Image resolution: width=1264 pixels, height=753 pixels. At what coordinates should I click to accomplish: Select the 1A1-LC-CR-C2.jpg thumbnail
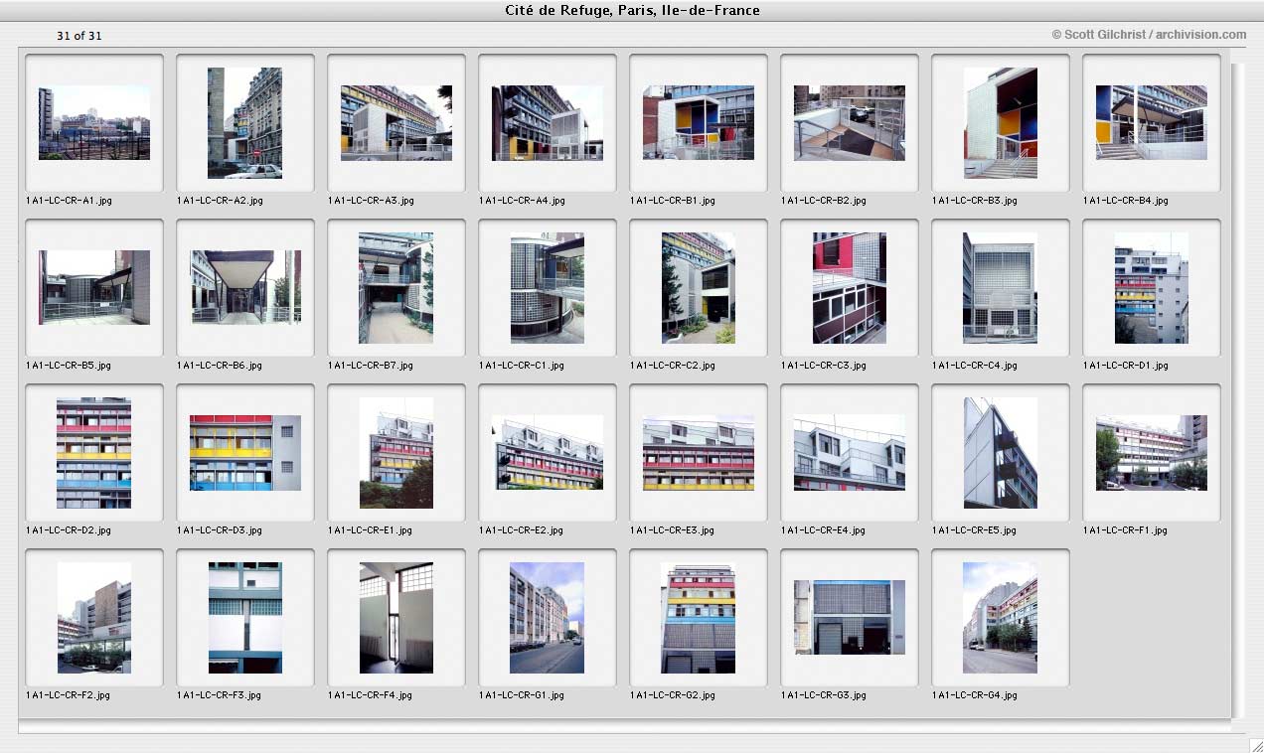[x=699, y=288]
